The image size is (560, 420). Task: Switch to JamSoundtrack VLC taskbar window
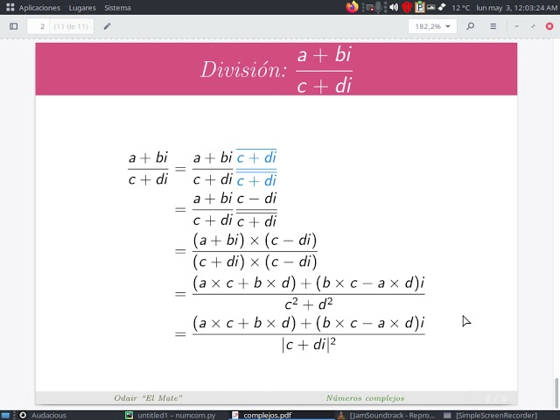387,416
